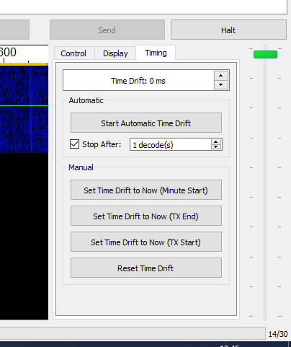Click the disabled Send button
This screenshot has height=347, width=291.
click(x=107, y=30)
